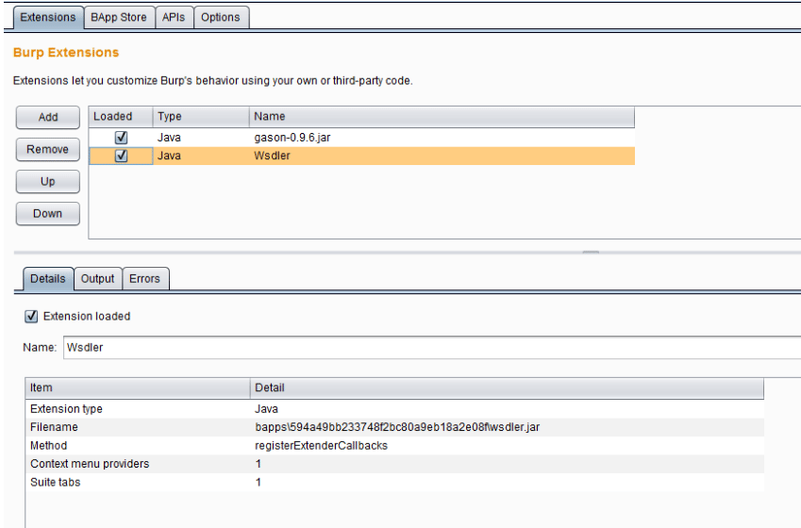The width and height of the screenshot is (801, 528).
Task: Open the APIs tab
Action: coord(174,17)
